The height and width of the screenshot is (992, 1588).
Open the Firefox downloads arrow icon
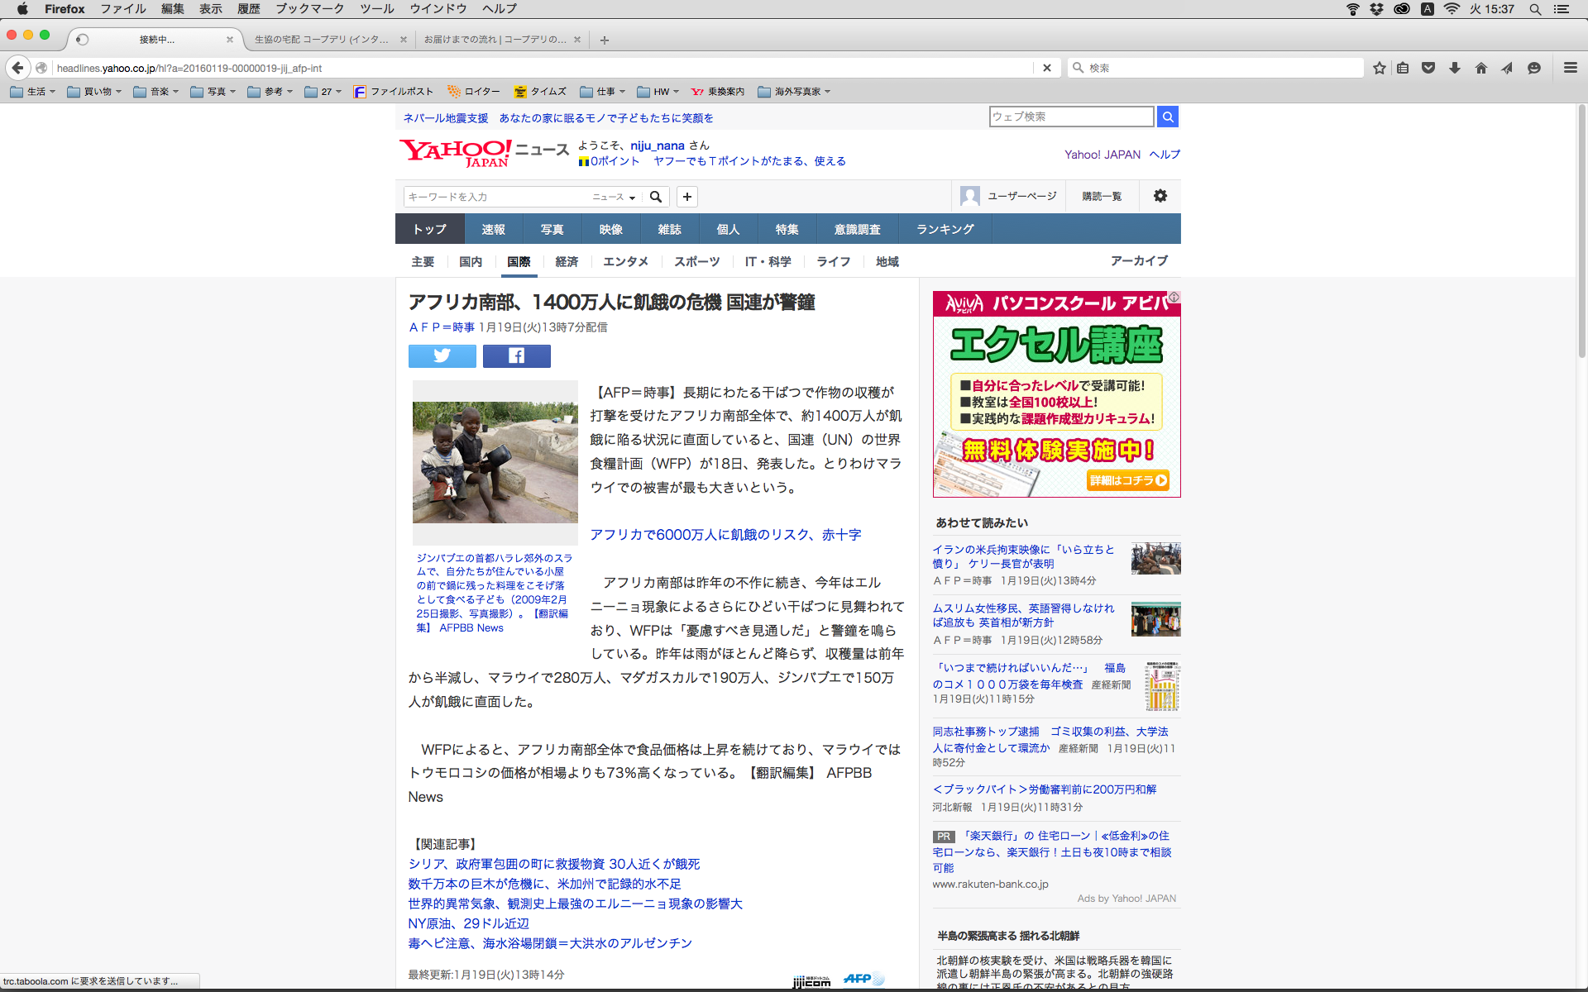pyautogui.click(x=1454, y=68)
